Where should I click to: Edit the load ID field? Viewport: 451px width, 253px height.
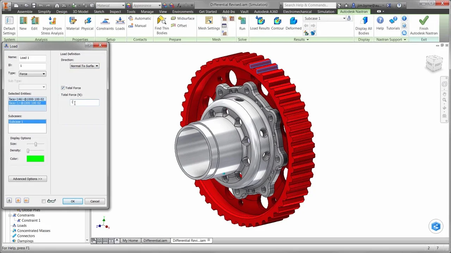pyautogui.click(x=32, y=66)
